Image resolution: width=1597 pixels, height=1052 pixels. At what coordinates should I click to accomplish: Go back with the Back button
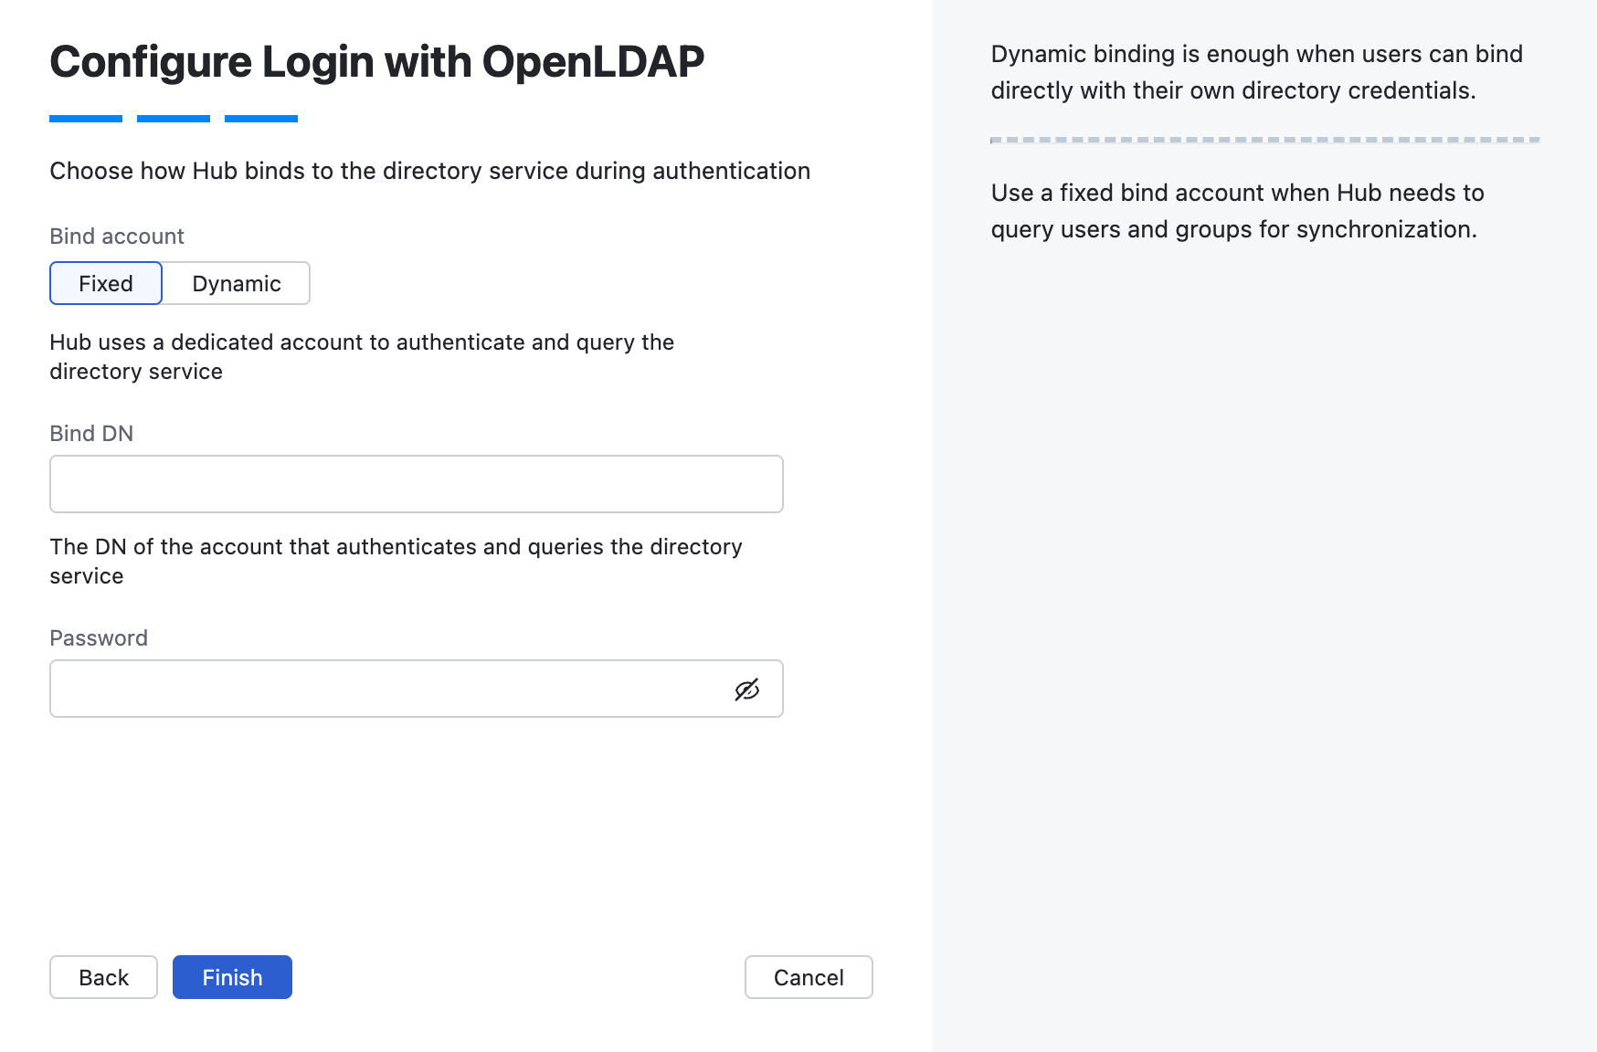104,977
